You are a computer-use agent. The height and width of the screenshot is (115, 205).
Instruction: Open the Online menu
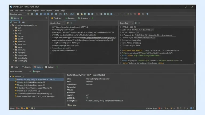point(56,11)
